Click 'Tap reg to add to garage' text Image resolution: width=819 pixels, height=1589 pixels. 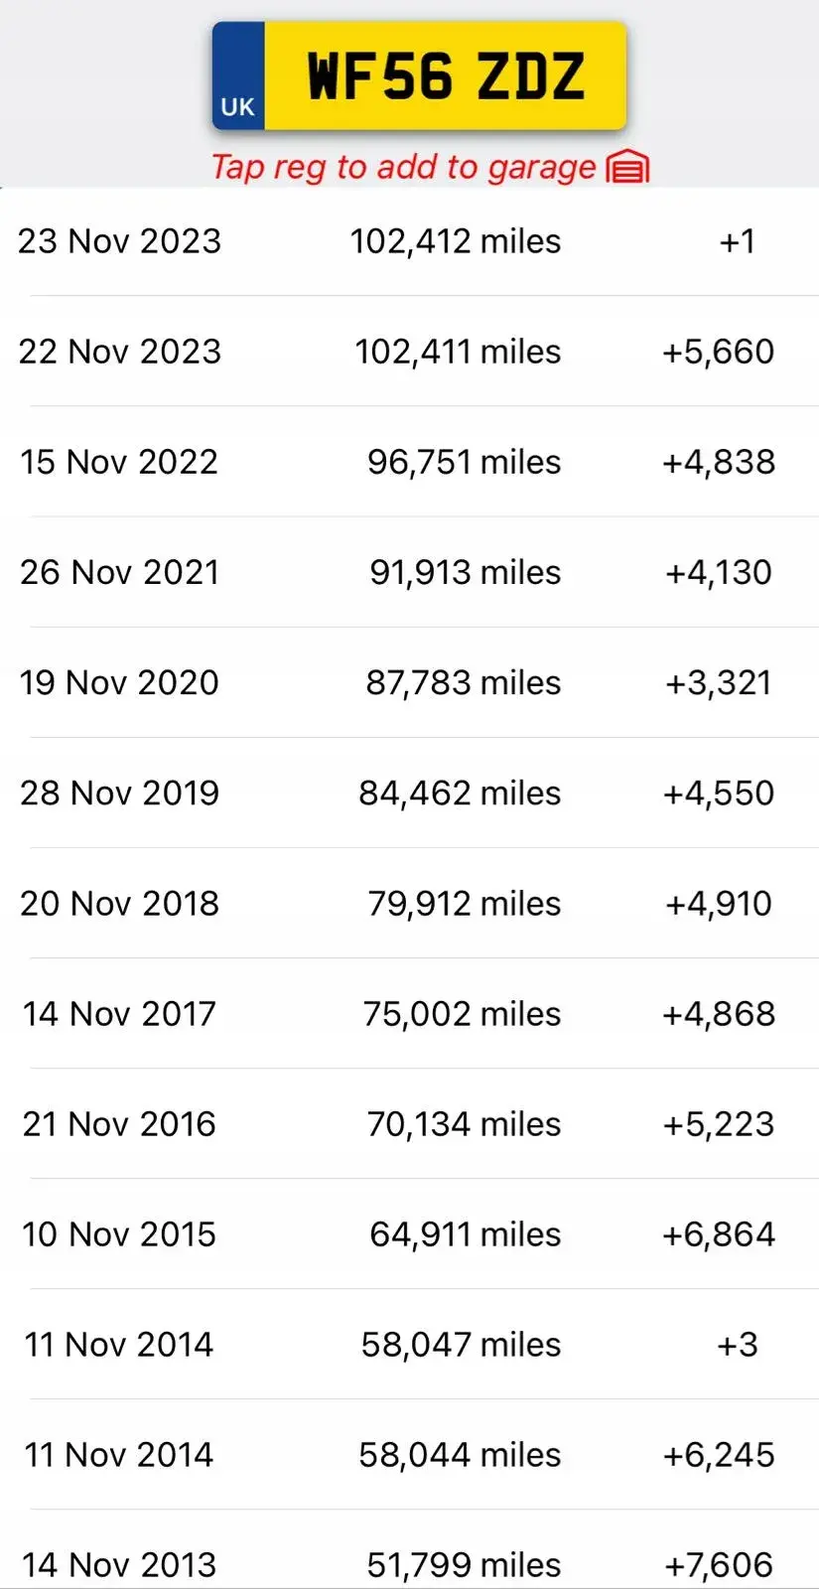point(403,167)
